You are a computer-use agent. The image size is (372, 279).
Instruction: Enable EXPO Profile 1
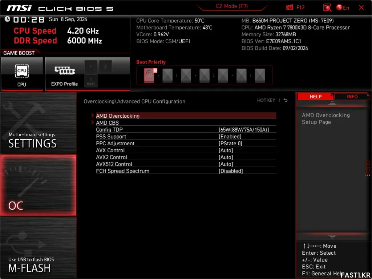[91, 66]
